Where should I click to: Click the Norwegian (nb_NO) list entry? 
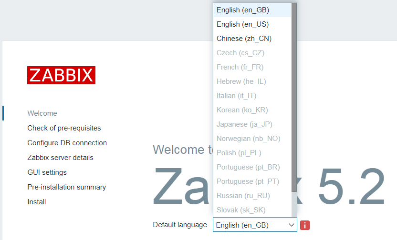[252, 139]
